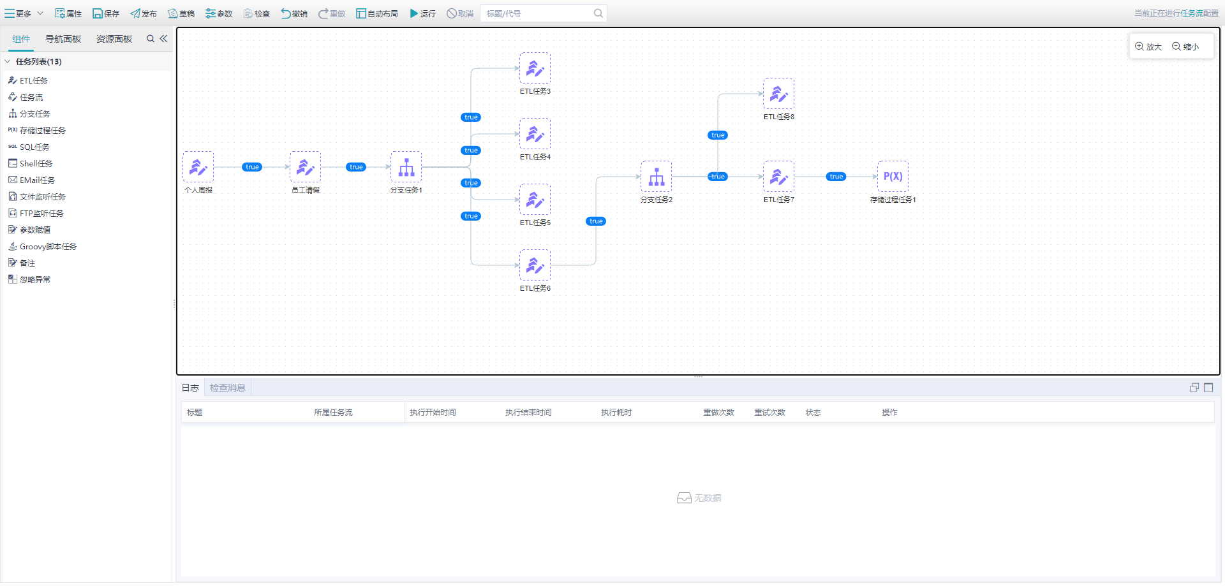Collapse the left panel with double chevron

[x=164, y=39]
